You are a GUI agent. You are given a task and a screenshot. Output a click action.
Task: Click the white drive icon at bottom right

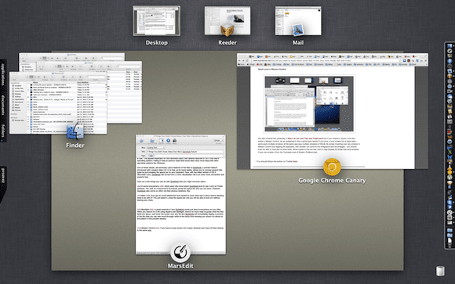440,271
